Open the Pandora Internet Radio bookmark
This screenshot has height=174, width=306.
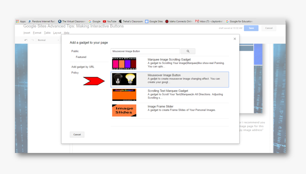tap(42, 21)
